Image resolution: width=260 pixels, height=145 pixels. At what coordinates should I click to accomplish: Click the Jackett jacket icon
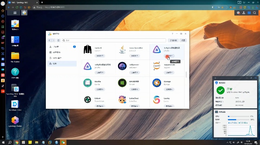87,49
